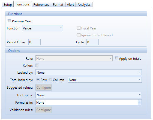
Task: Go to the Alert tab
Action: (70, 4)
